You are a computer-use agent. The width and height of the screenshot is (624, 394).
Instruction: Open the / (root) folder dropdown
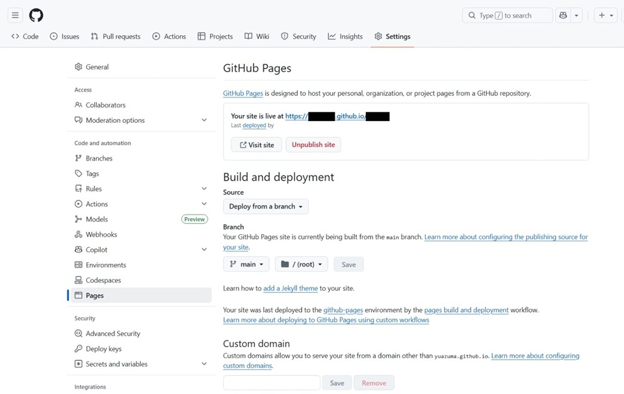(x=300, y=264)
